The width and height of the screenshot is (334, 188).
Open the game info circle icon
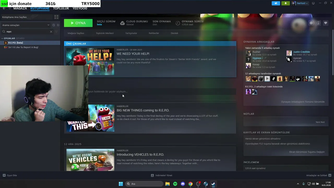[x=318, y=23]
